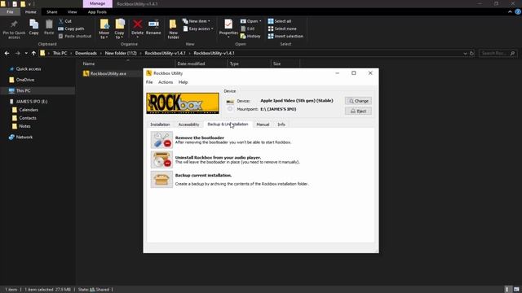This screenshot has width=522, height=293.
Task: Expand the Open dropdown in ribbon
Action: [x=250, y=21]
